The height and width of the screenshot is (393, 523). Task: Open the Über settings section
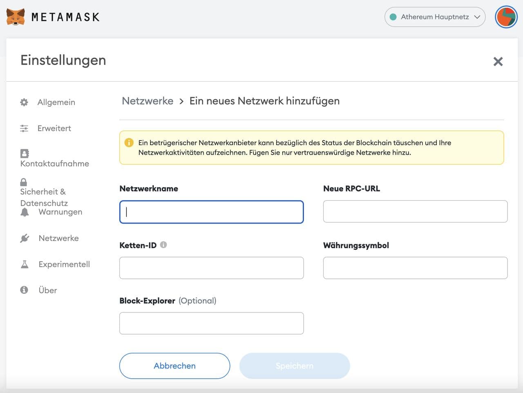(x=47, y=290)
